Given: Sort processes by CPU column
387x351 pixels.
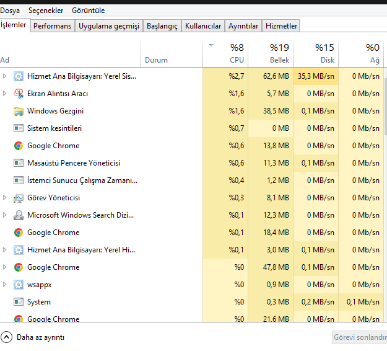Looking at the screenshot, I should [x=225, y=55].
